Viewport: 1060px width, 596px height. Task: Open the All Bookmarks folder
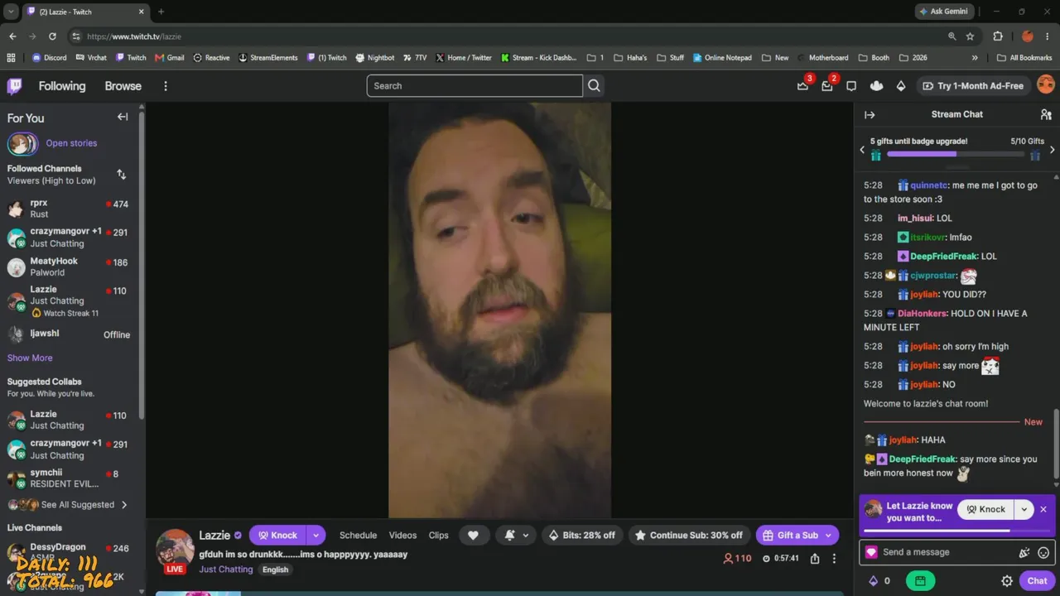coord(1024,58)
